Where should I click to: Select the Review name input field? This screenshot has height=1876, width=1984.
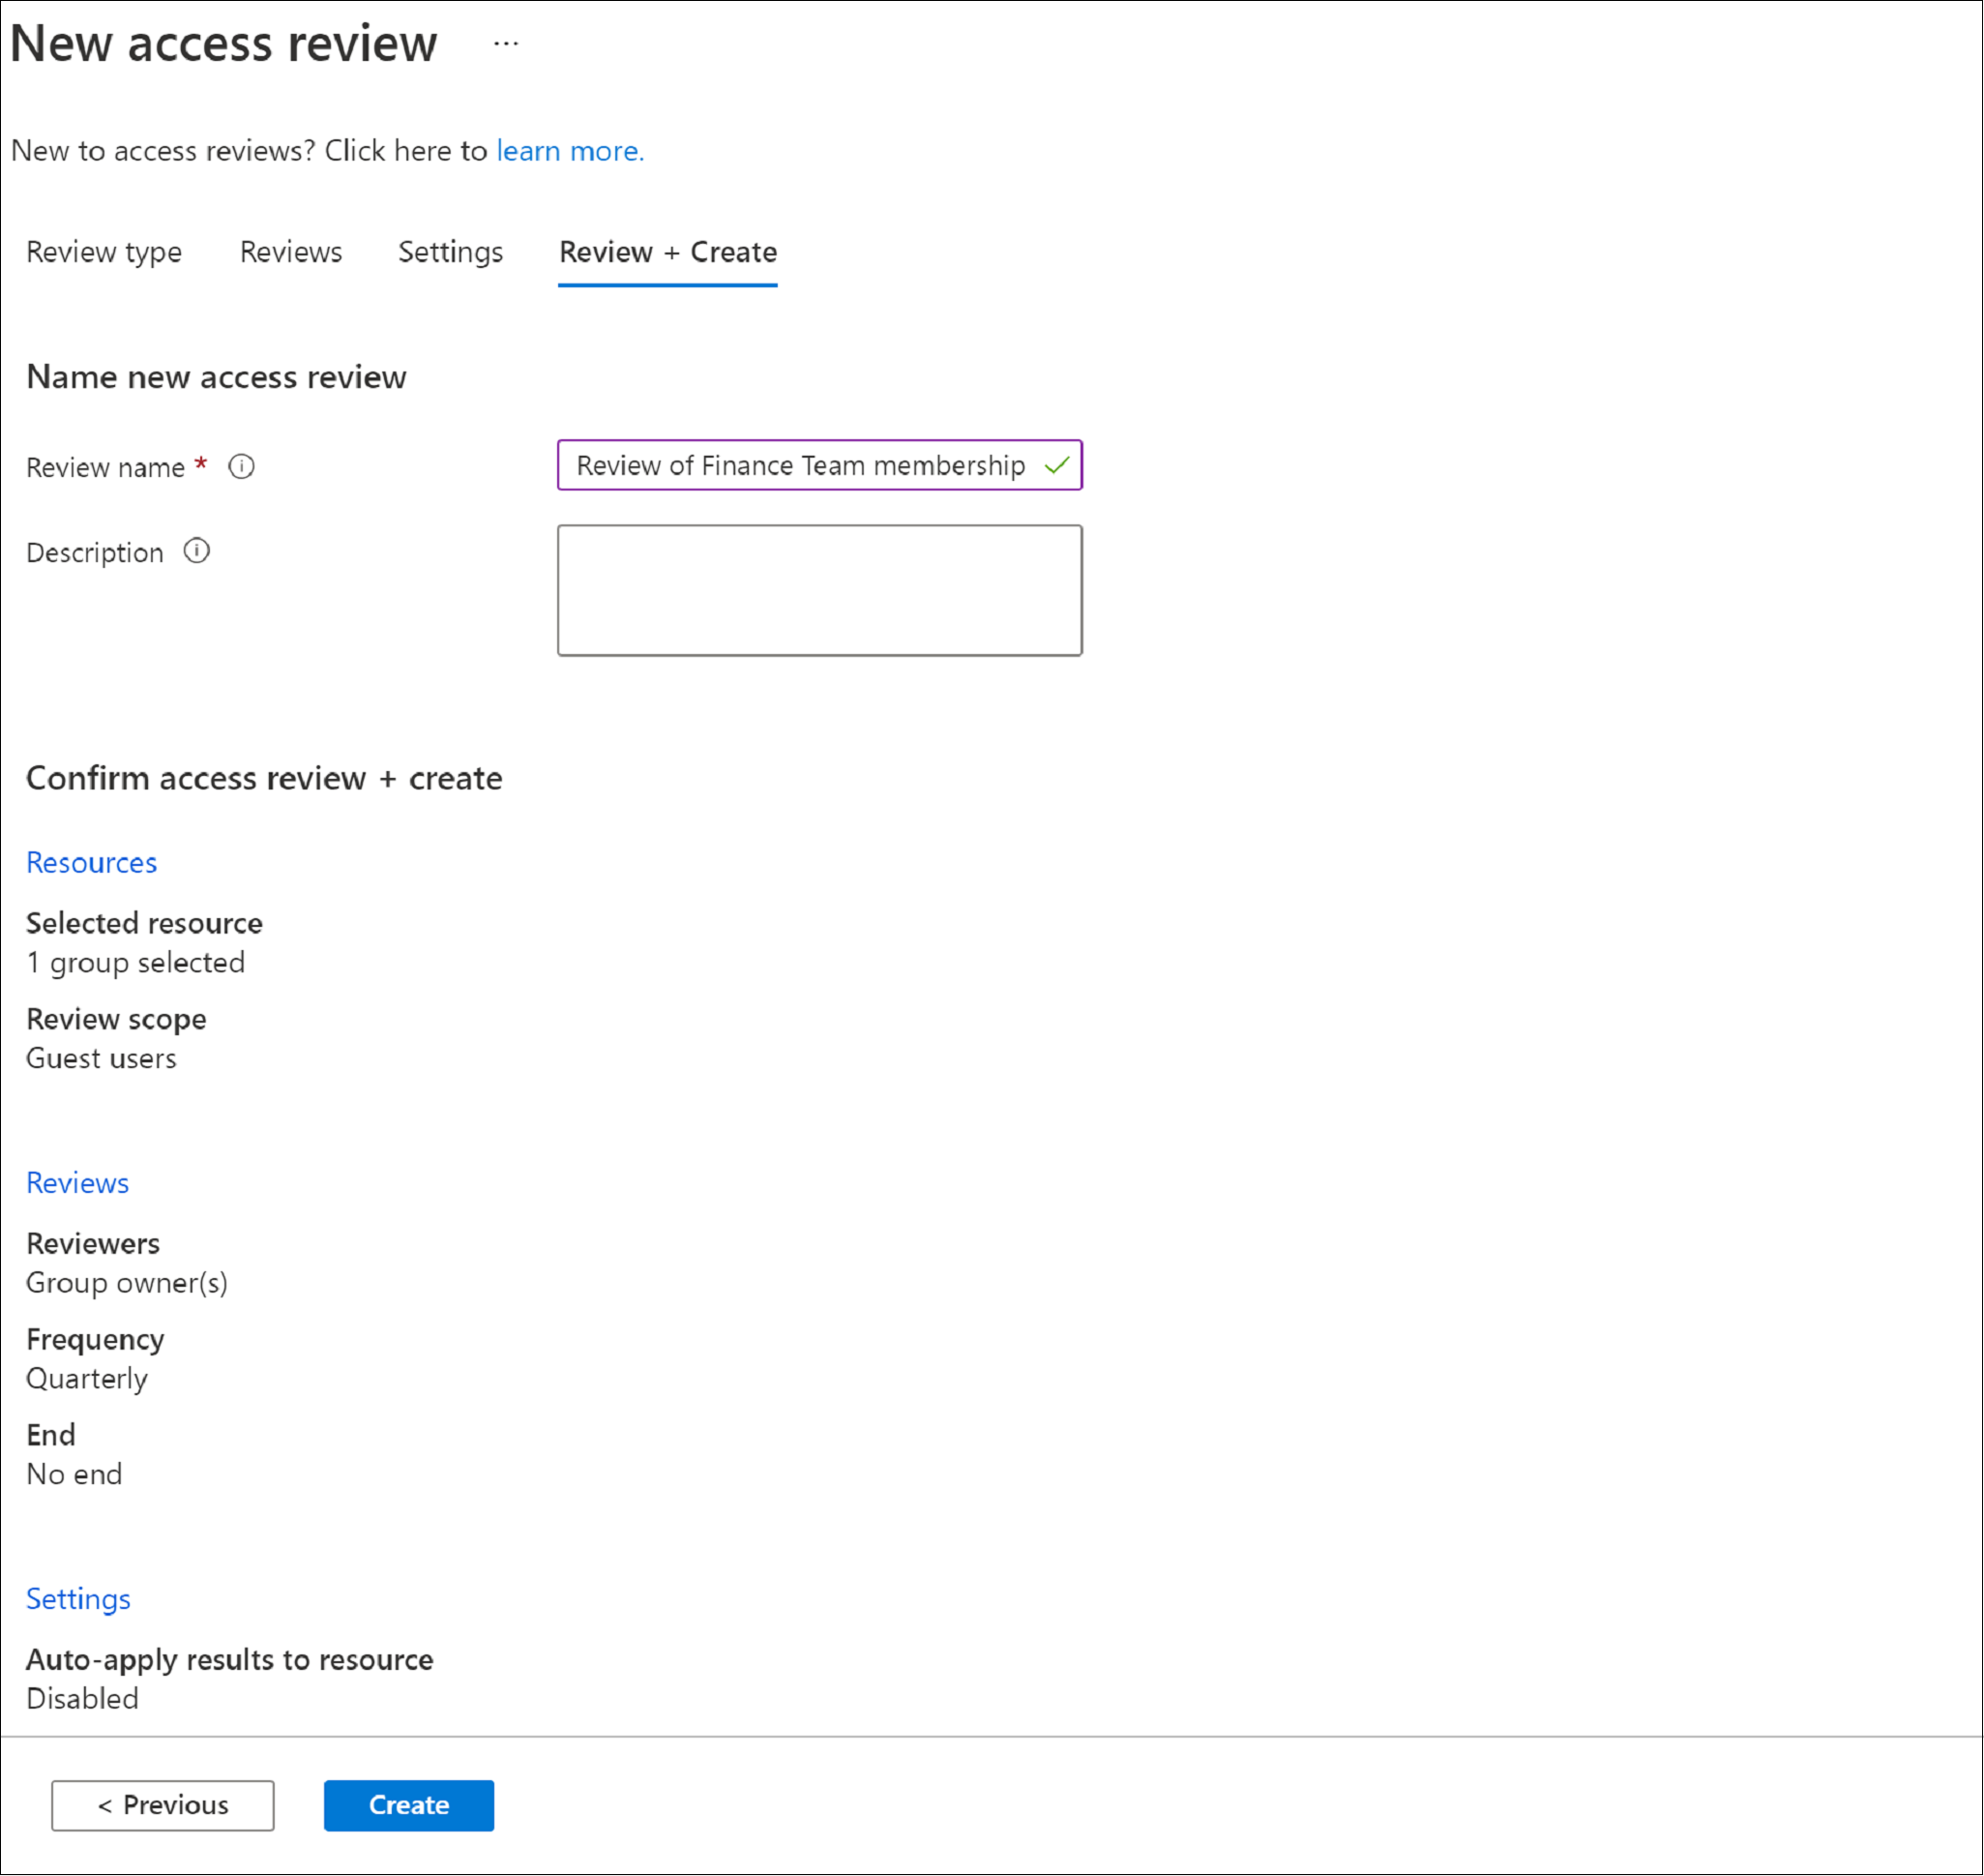point(818,463)
